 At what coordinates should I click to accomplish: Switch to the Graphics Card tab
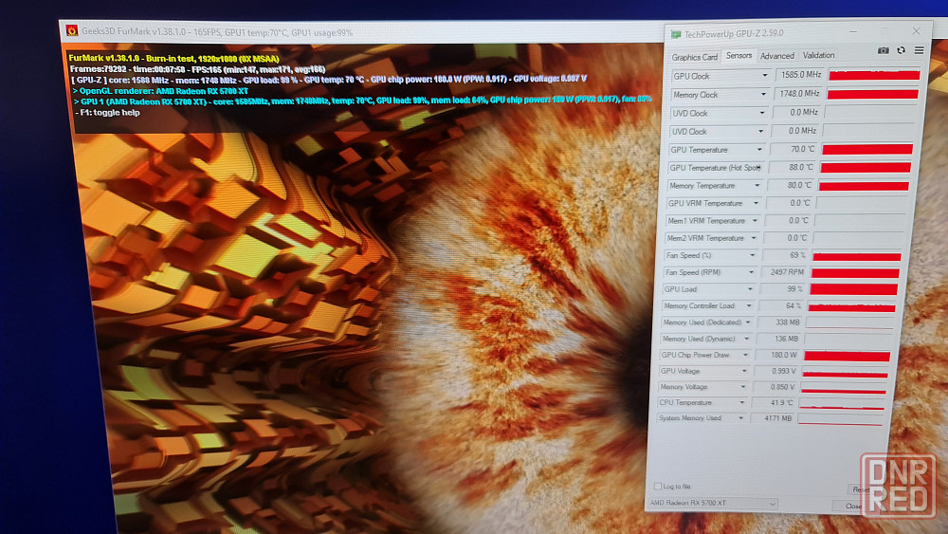(695, 57)
